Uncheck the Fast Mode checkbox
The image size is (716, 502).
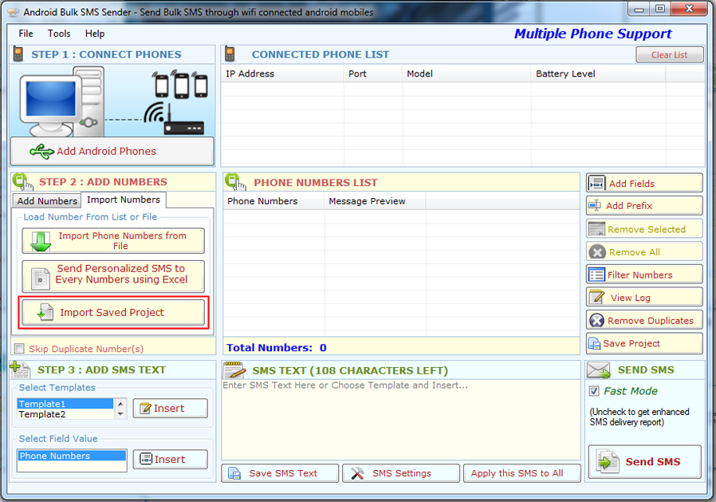point(593,391)
